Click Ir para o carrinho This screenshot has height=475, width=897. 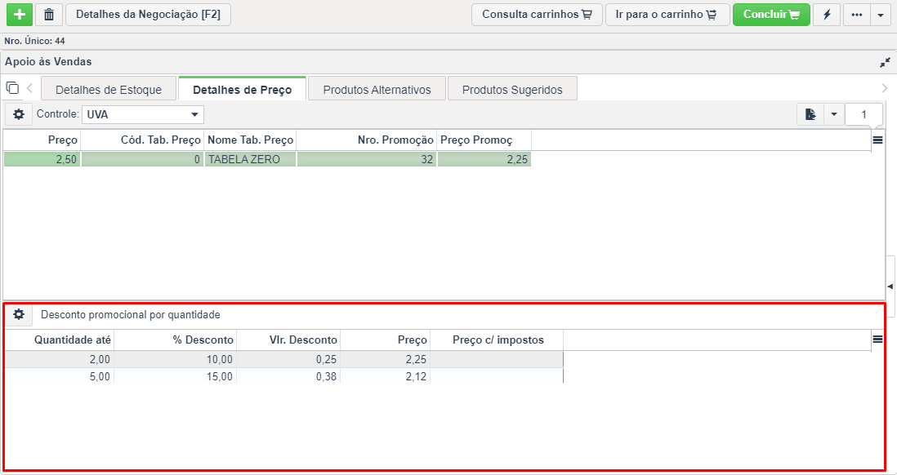pos(667,15)
